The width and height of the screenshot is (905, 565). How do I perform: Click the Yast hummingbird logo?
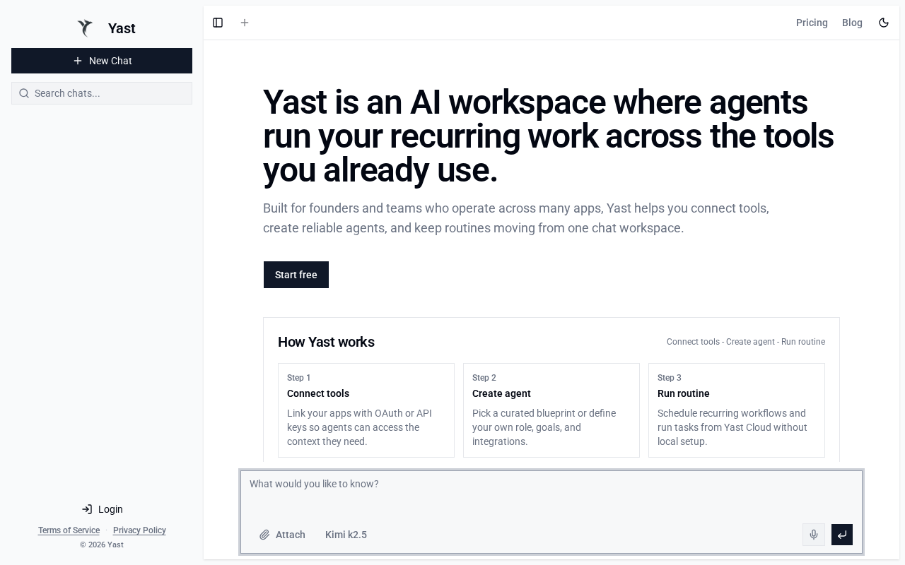click(86, 28)
